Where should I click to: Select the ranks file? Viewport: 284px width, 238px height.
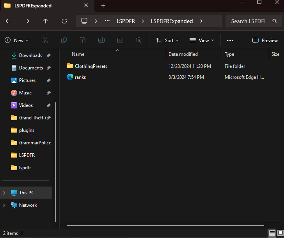coord(80,77)
